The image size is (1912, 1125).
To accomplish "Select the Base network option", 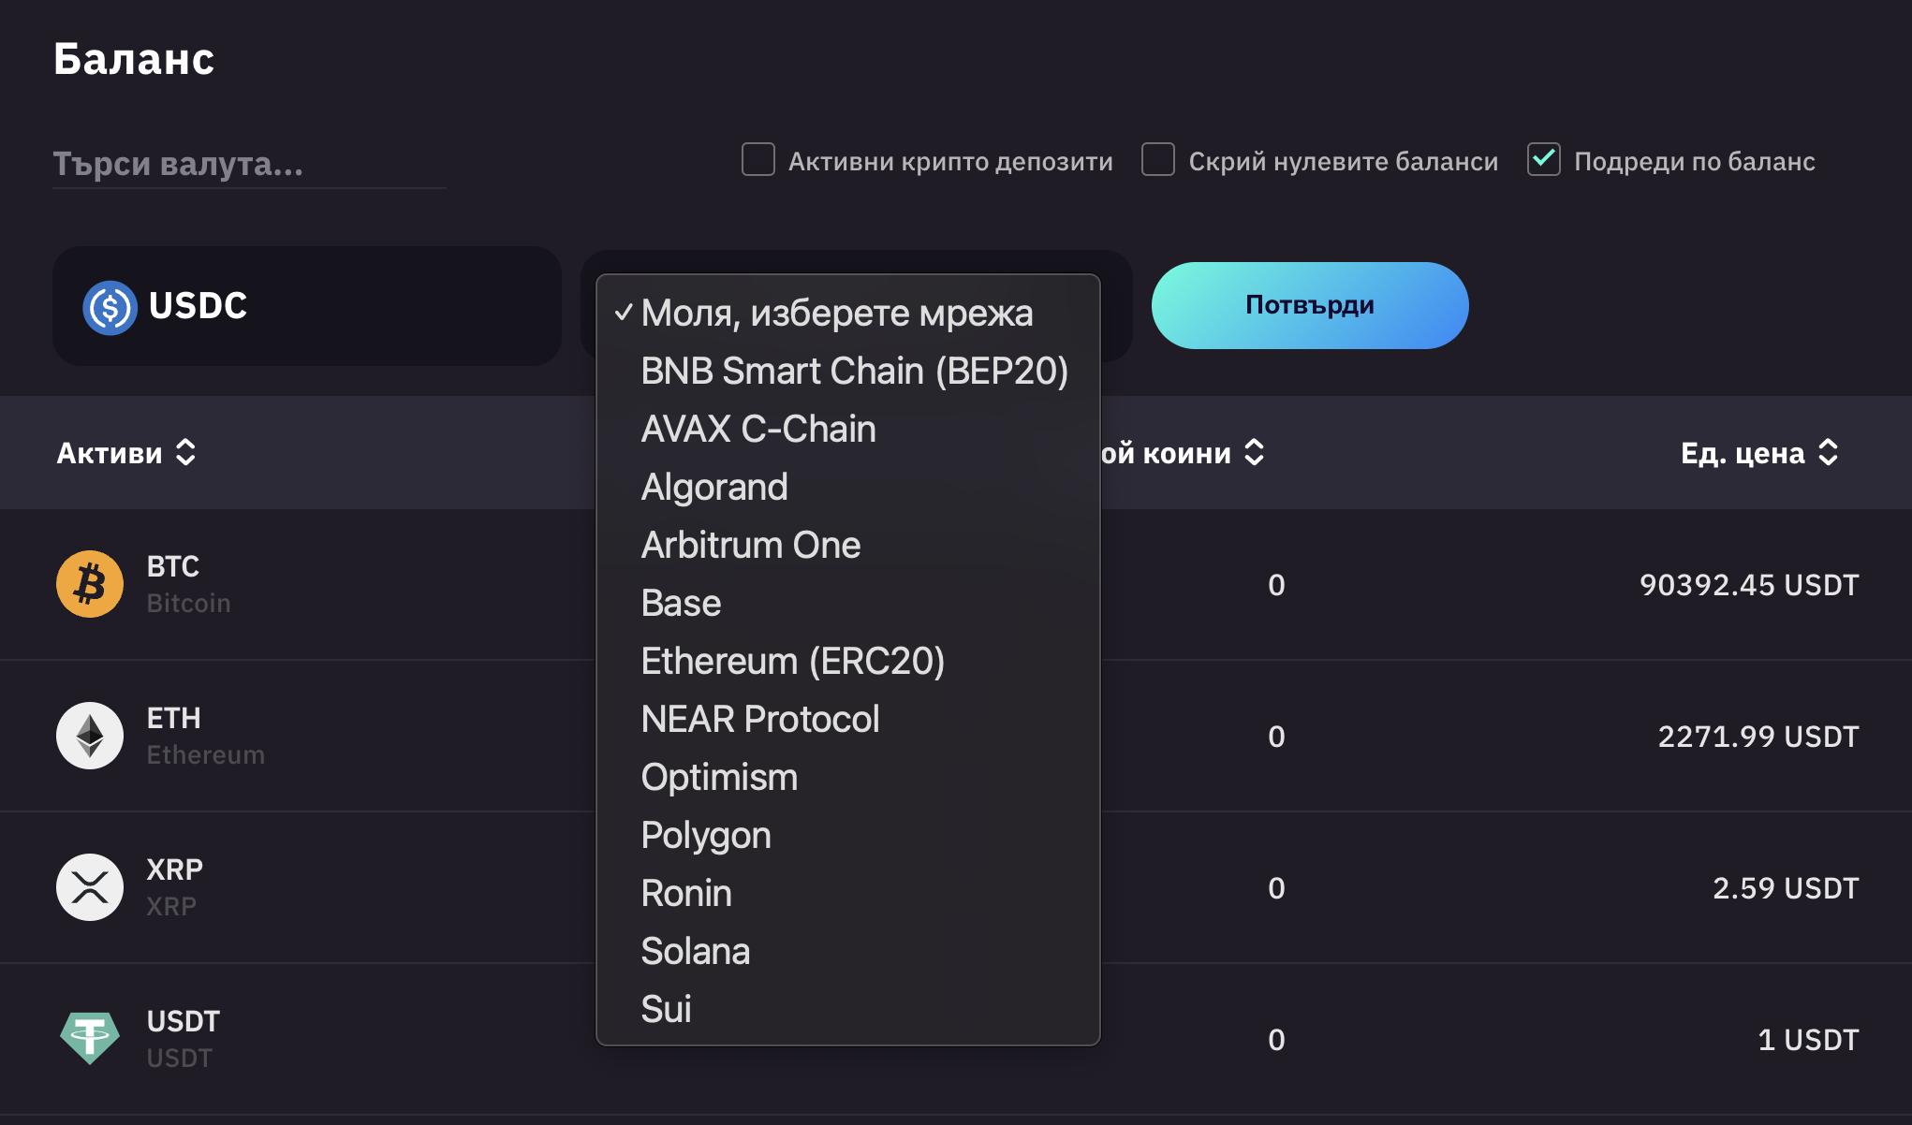I will click(681, 603).
